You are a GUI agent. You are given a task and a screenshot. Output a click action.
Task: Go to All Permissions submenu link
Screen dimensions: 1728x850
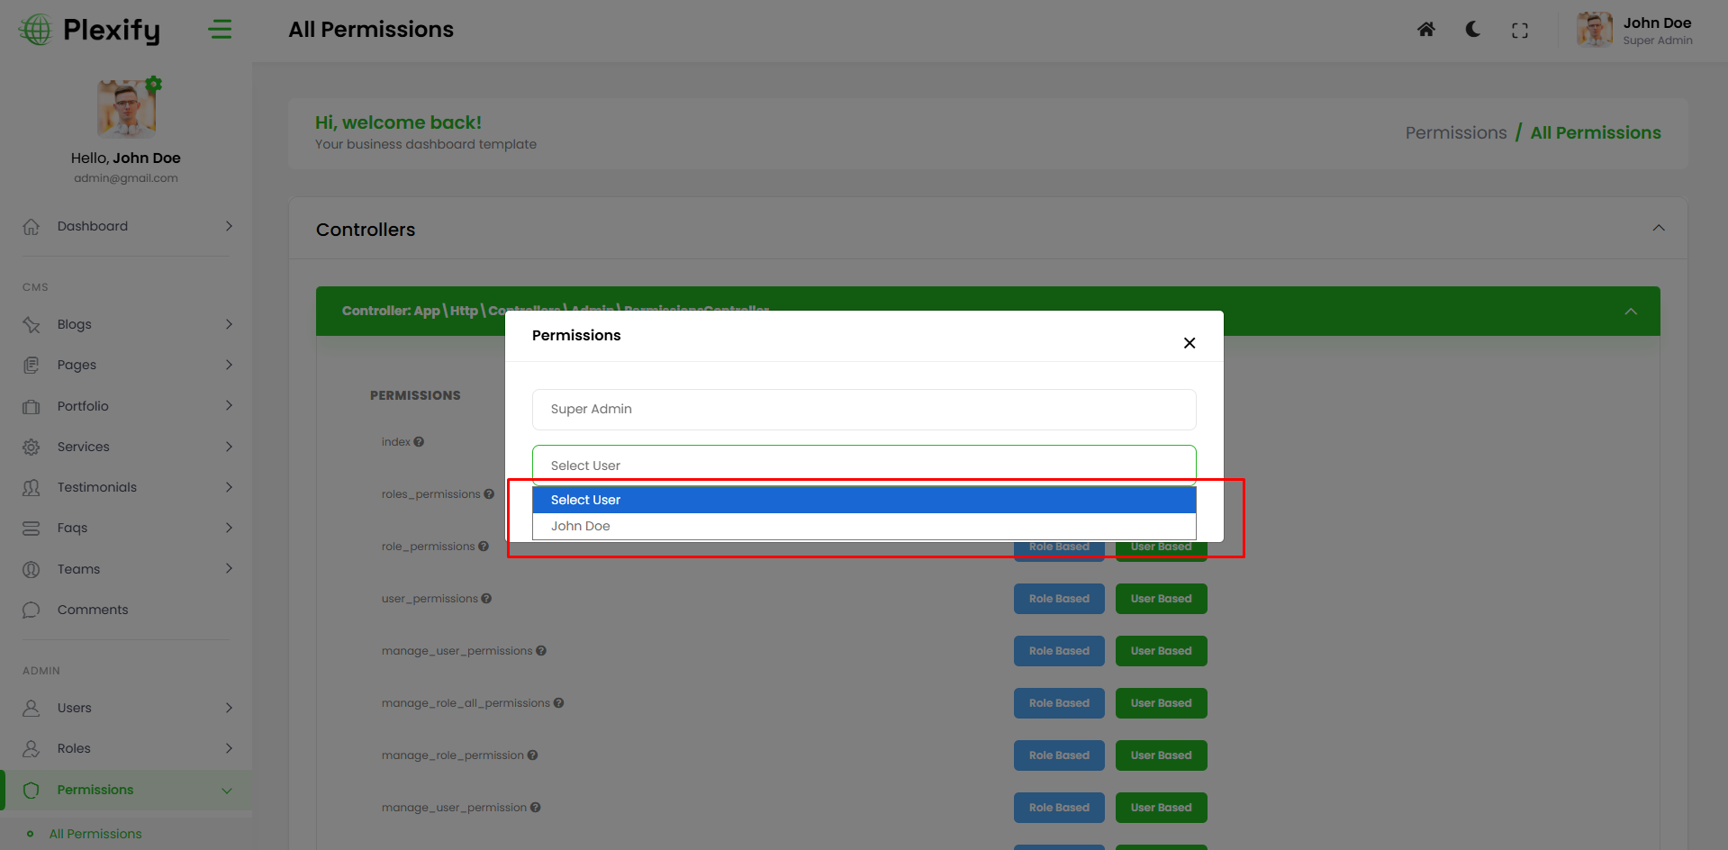coord(95,834)
